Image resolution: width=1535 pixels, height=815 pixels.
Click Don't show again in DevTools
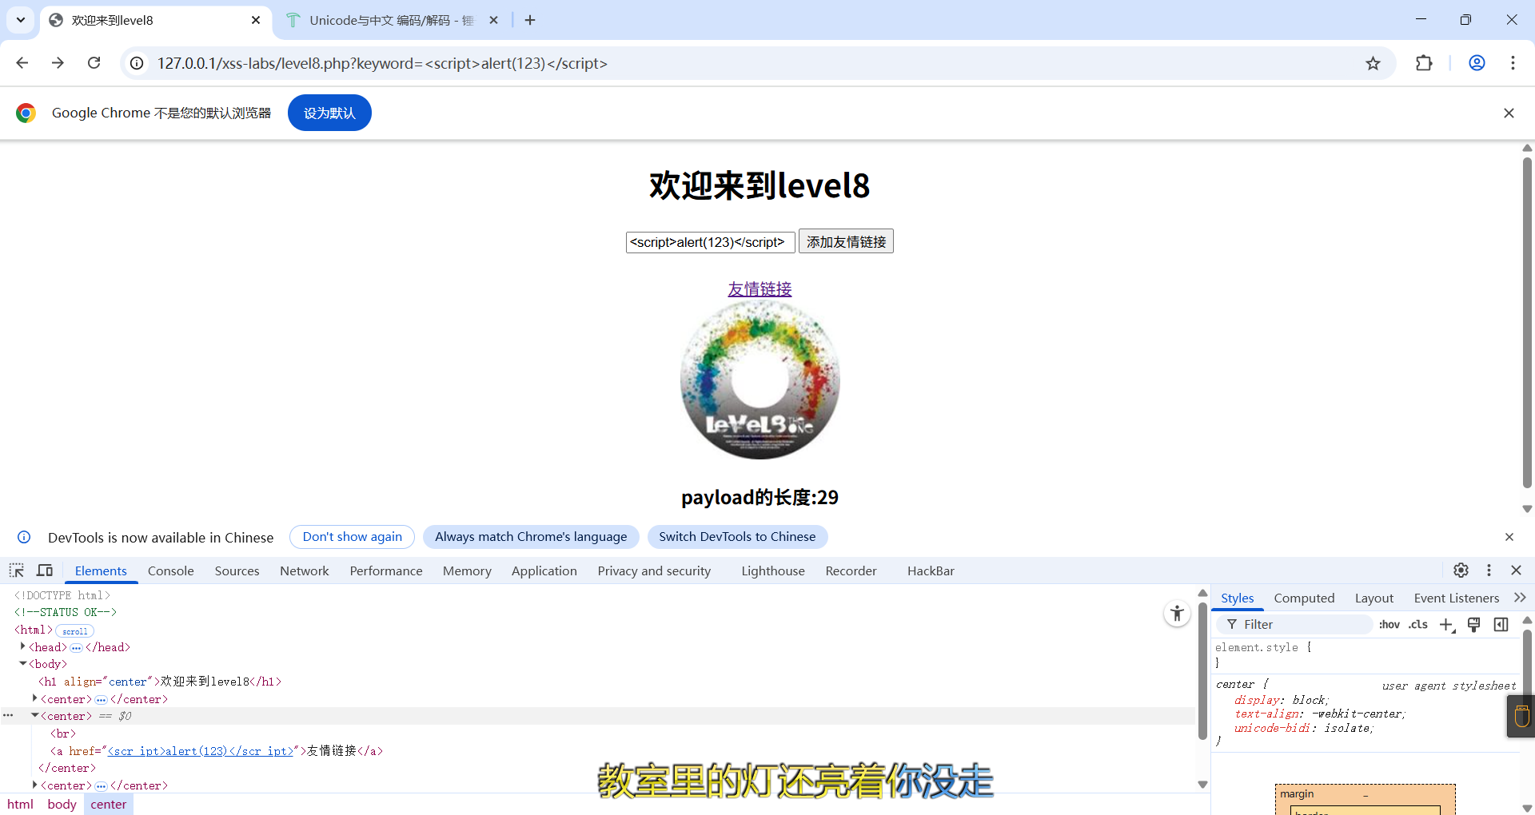point(352,537)
